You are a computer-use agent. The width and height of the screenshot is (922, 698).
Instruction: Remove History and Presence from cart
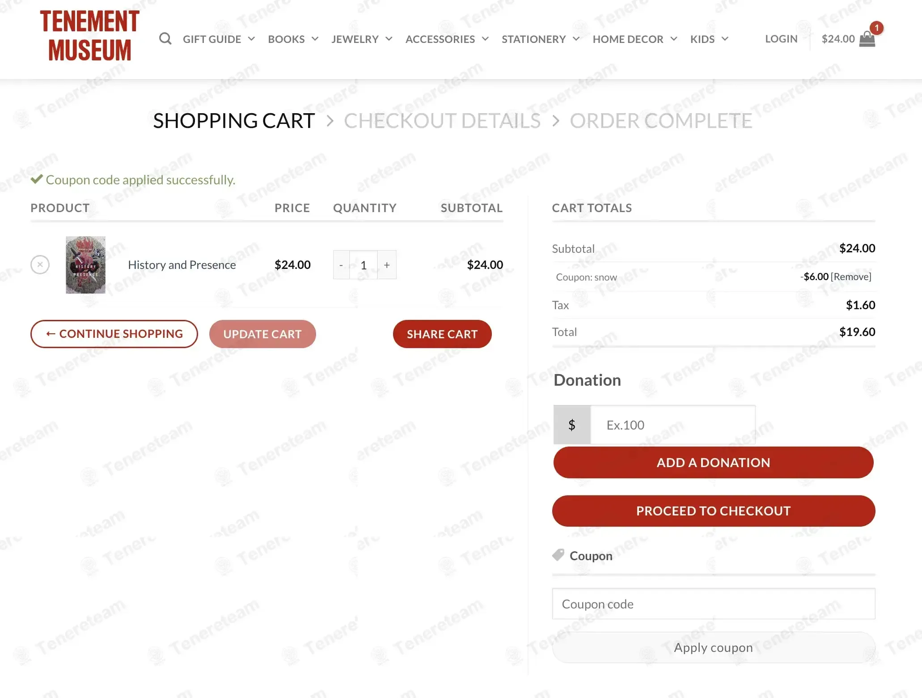click(x=40, y=264)
